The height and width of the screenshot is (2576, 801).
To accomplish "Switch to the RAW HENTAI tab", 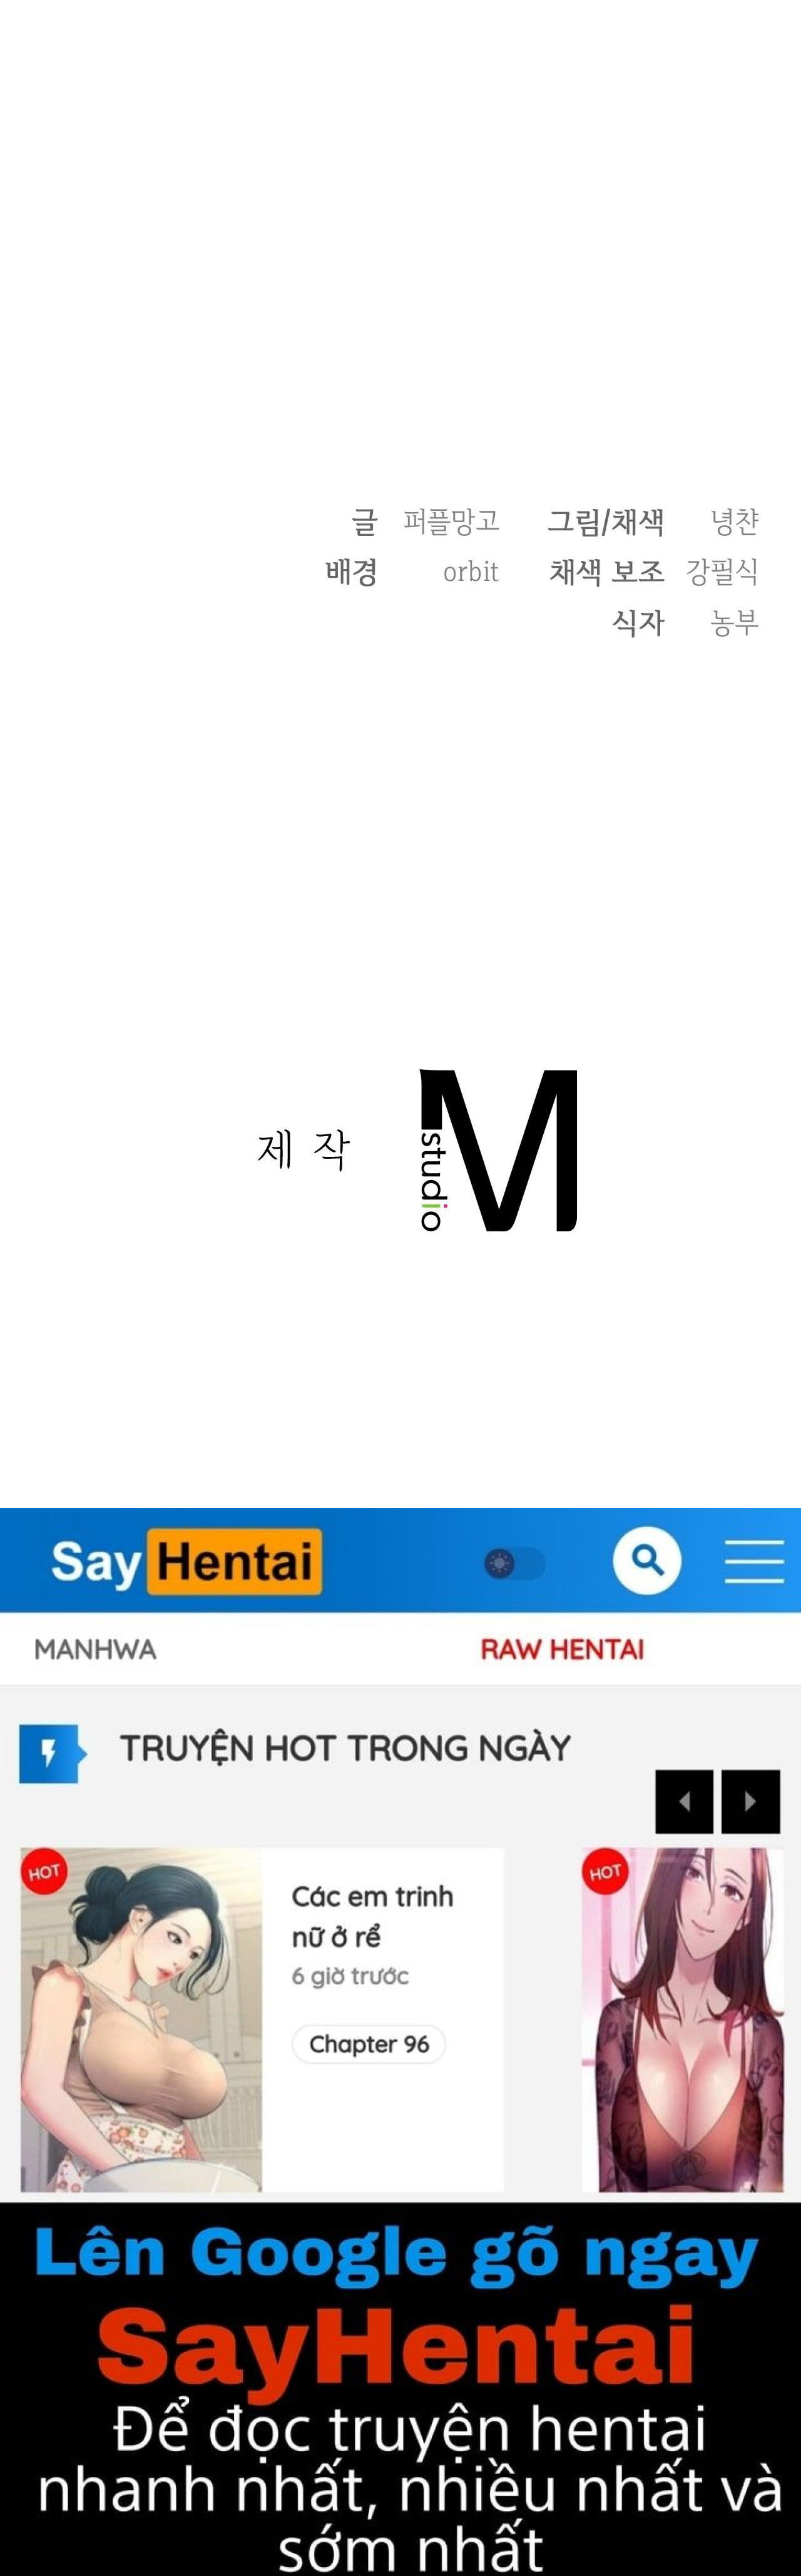I will pyautogui.click(x=562, y=1649).
